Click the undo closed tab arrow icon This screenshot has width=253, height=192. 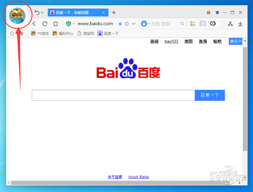[37, 12]
